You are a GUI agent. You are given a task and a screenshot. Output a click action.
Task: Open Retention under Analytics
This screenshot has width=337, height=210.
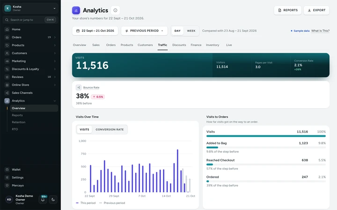19,122
